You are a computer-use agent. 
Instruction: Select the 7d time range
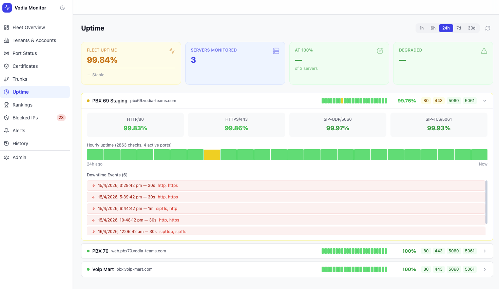[x=459, y=28]
